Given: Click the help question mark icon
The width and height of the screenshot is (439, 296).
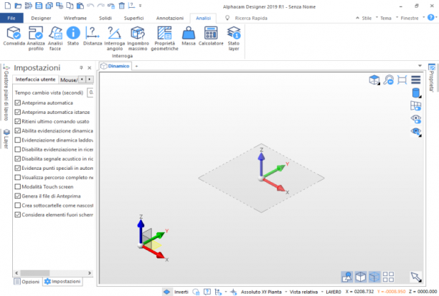Looking at the screenshot, I should click(431, 18).
